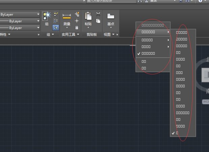Click the calculator icon in utilities panel
This screenshot has height=152, width=209.
(x=77, y=28)
